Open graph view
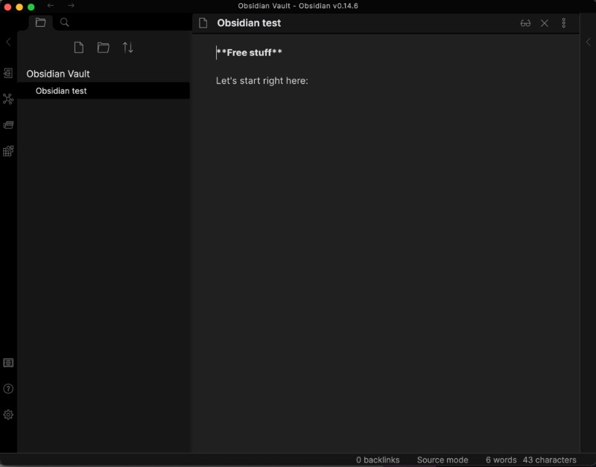The image size is (596, 467). [8, 99]
